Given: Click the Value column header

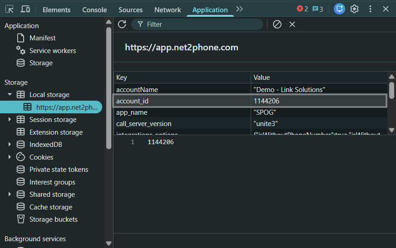Looking at the screenshot, I should click(319, 78).
